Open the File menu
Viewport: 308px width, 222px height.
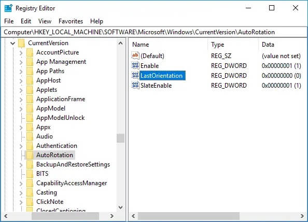[x=9, y=21]
